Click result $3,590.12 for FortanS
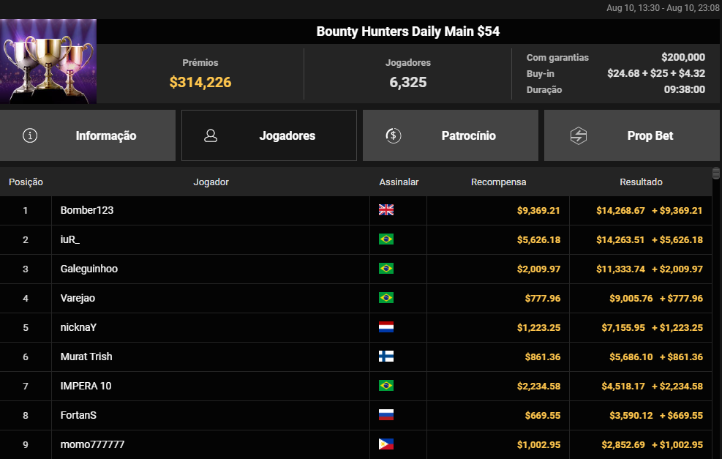This screenshot has width=722, height=459. click(631, 415)
